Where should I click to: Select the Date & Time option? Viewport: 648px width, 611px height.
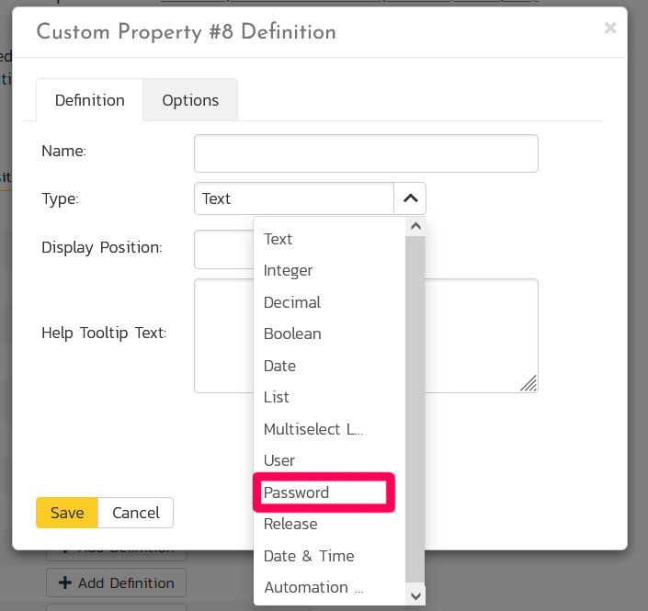pyautogui.click(x=308, y=556)
